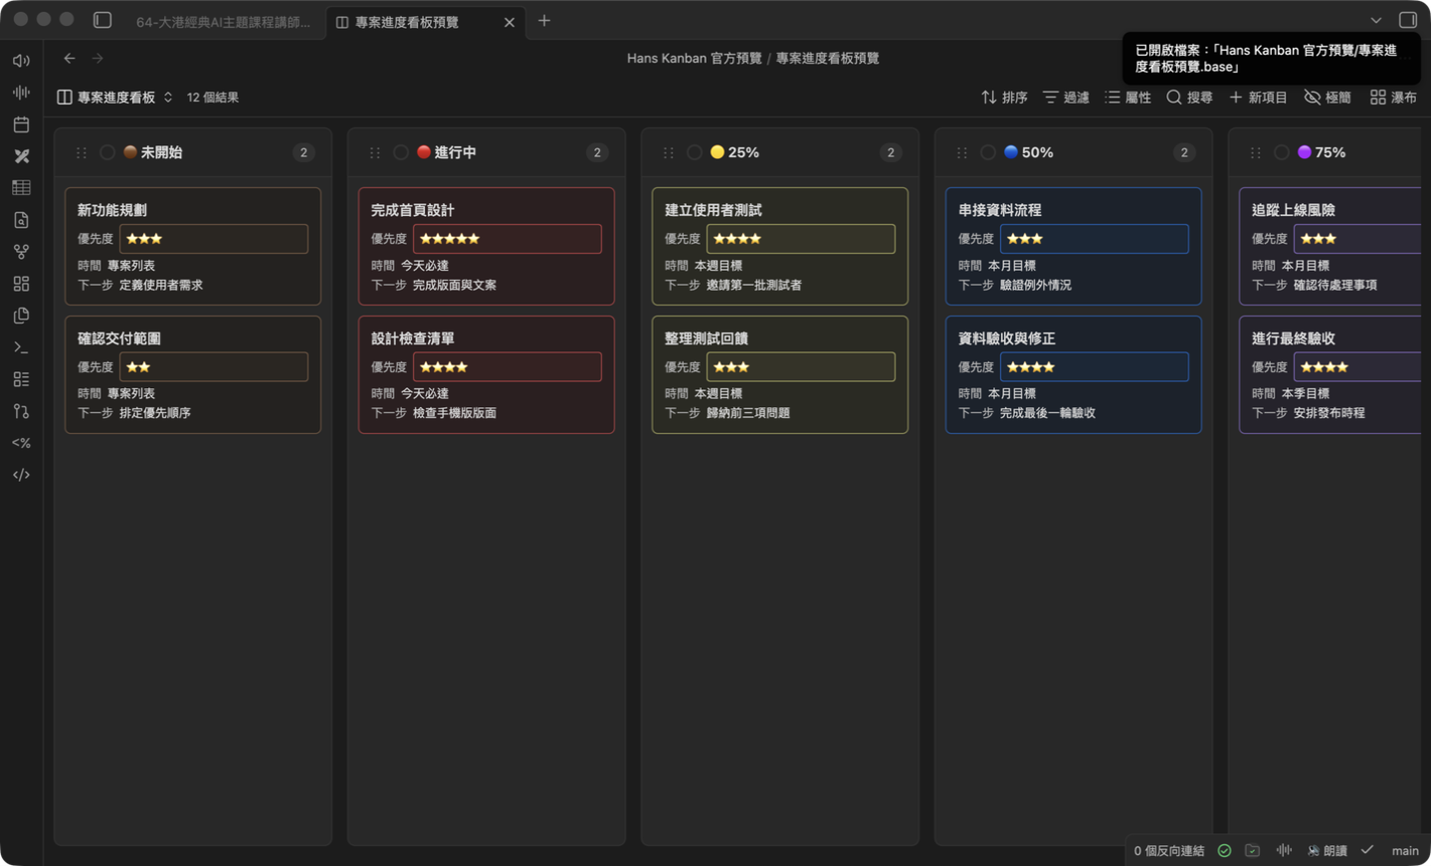Select the 50% column circle checkbox

(988, 152)
